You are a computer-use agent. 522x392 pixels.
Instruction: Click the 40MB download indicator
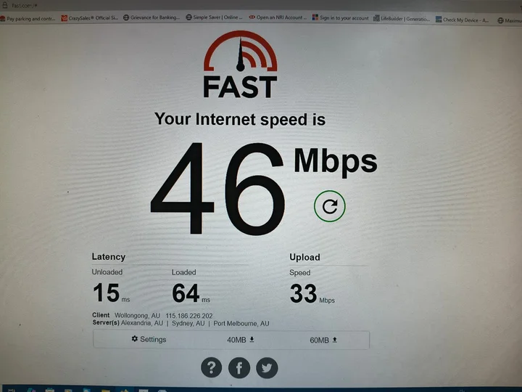(x=241, y=340)
